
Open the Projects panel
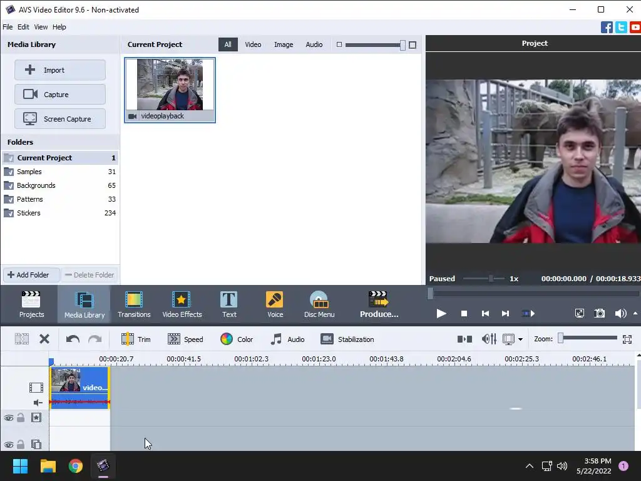pos(31,304)
